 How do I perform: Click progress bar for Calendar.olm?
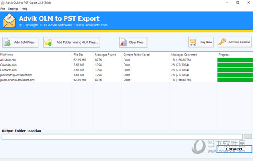235,65
